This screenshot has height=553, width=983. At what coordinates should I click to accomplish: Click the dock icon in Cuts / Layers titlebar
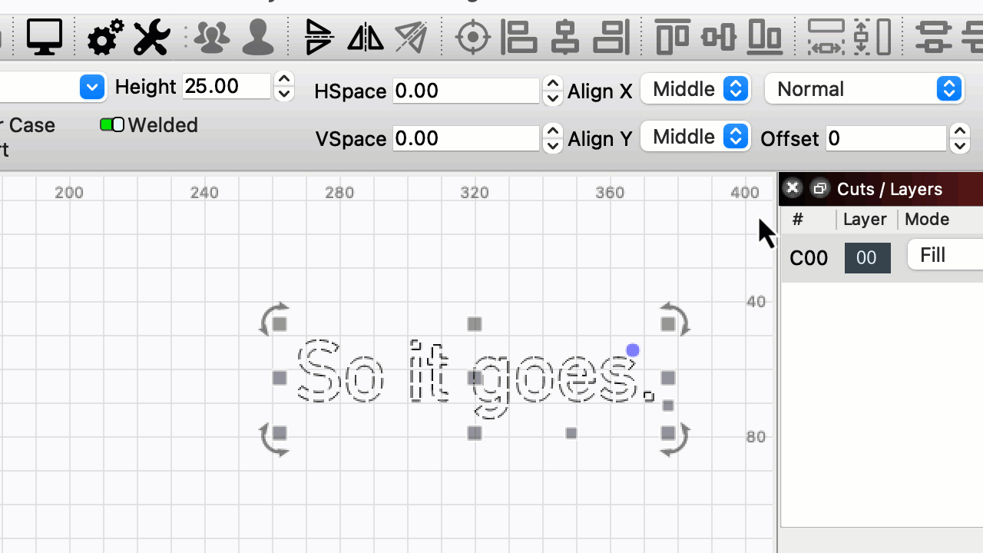click(819, 188)
